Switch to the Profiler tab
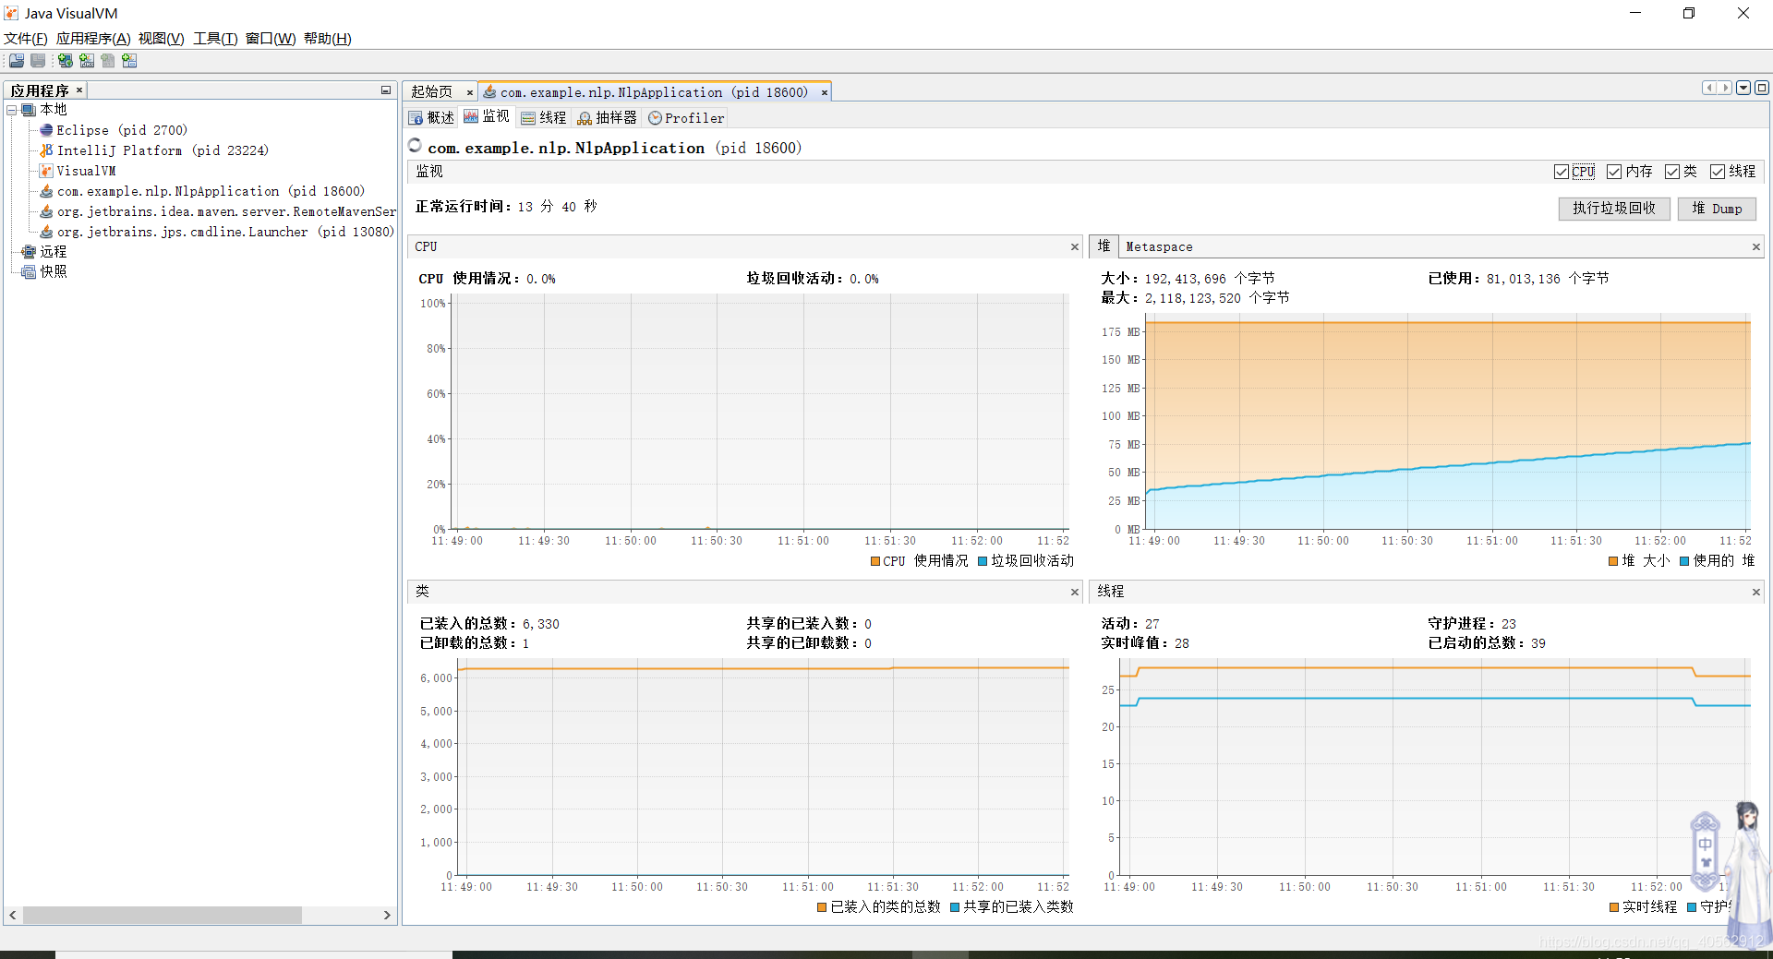This screenshot has width=1773, height=959. [x=686, y=118]
